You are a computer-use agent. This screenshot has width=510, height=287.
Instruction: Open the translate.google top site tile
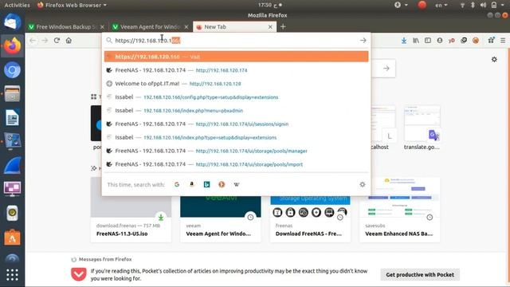pos(422,128)
